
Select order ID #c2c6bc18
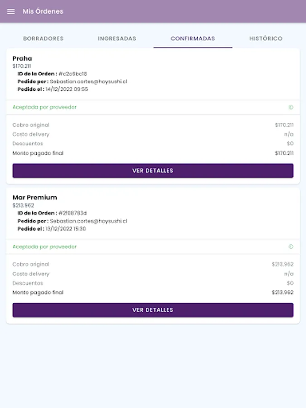tap(73, 74)
